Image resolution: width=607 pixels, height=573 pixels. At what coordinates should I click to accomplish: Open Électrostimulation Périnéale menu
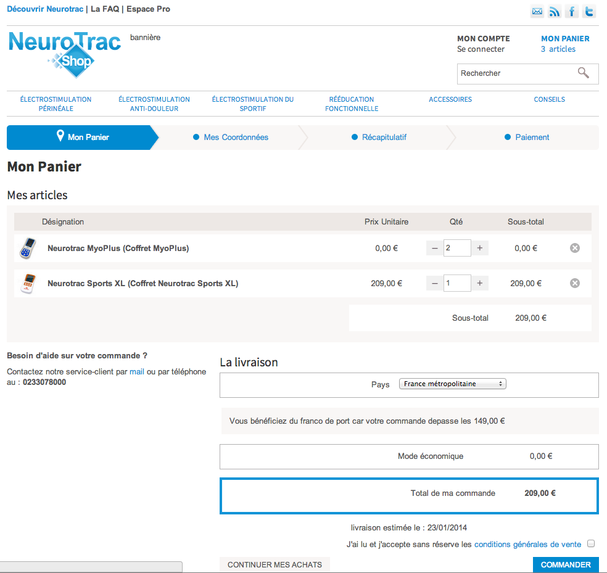pos(56,104)
